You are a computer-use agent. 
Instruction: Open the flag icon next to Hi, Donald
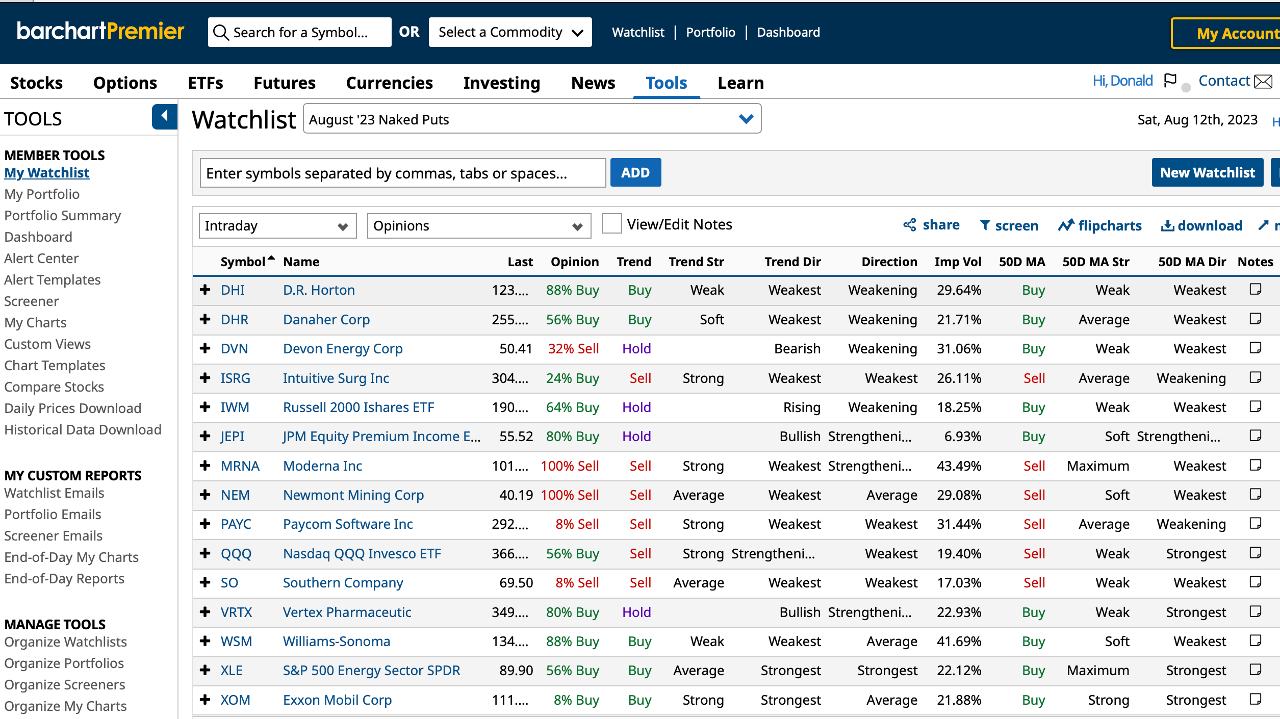1170,81
